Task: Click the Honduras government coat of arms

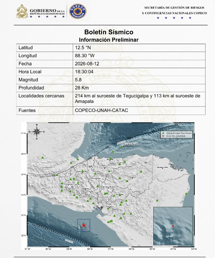Action: click(x=22, y=11)
